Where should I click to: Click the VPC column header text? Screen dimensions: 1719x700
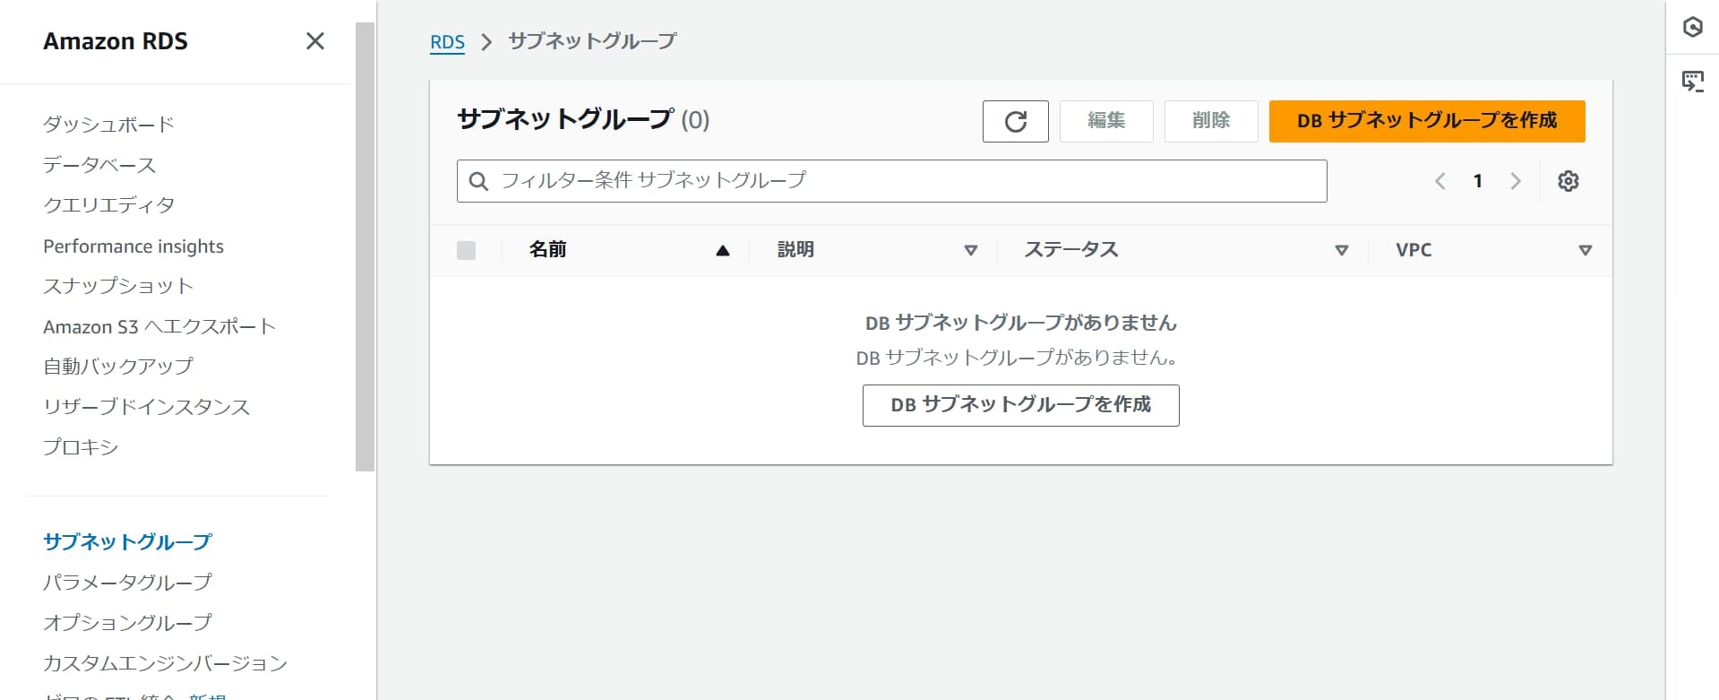(1414, 250)
